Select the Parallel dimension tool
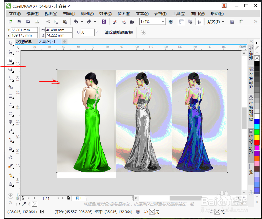 click(x=10, y=131)
